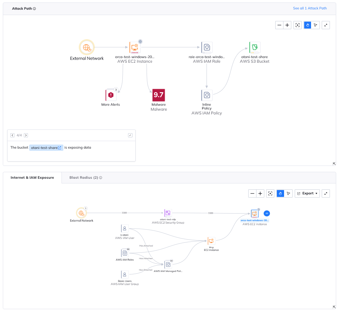
Task: Collapse the Attack Path panel corner arrow
Action: [x=334, y=164]
